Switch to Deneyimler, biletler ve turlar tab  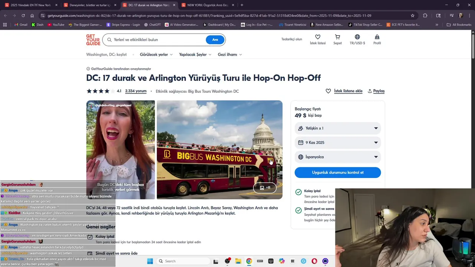click(x=90, y=5)
